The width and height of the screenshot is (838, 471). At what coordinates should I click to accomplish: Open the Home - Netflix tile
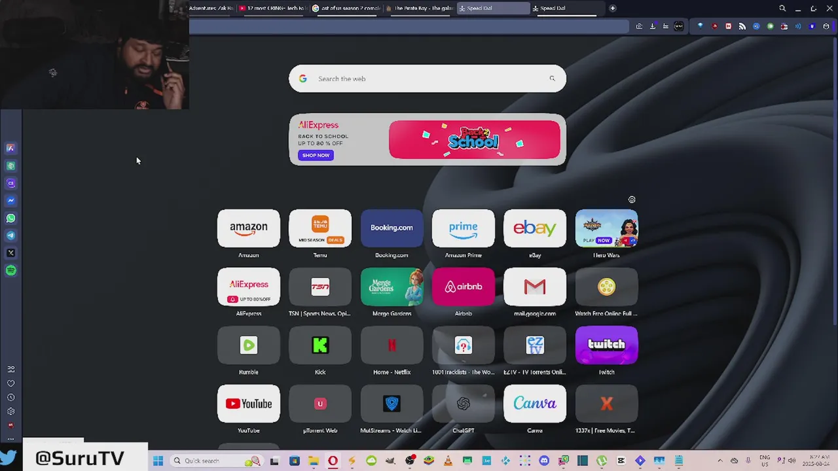point(392,345)
